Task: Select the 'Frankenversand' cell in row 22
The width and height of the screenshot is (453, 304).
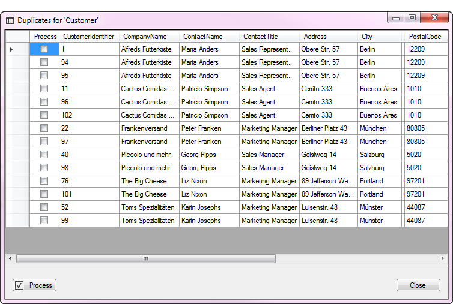Action: [149, 128]
